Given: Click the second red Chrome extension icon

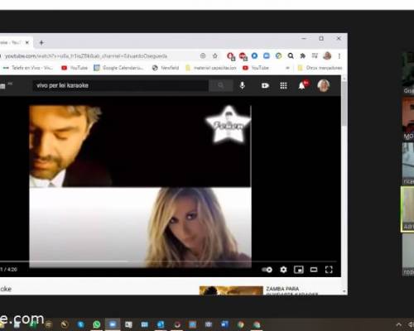Looking at the screenshot, I should tap(243, 56).
